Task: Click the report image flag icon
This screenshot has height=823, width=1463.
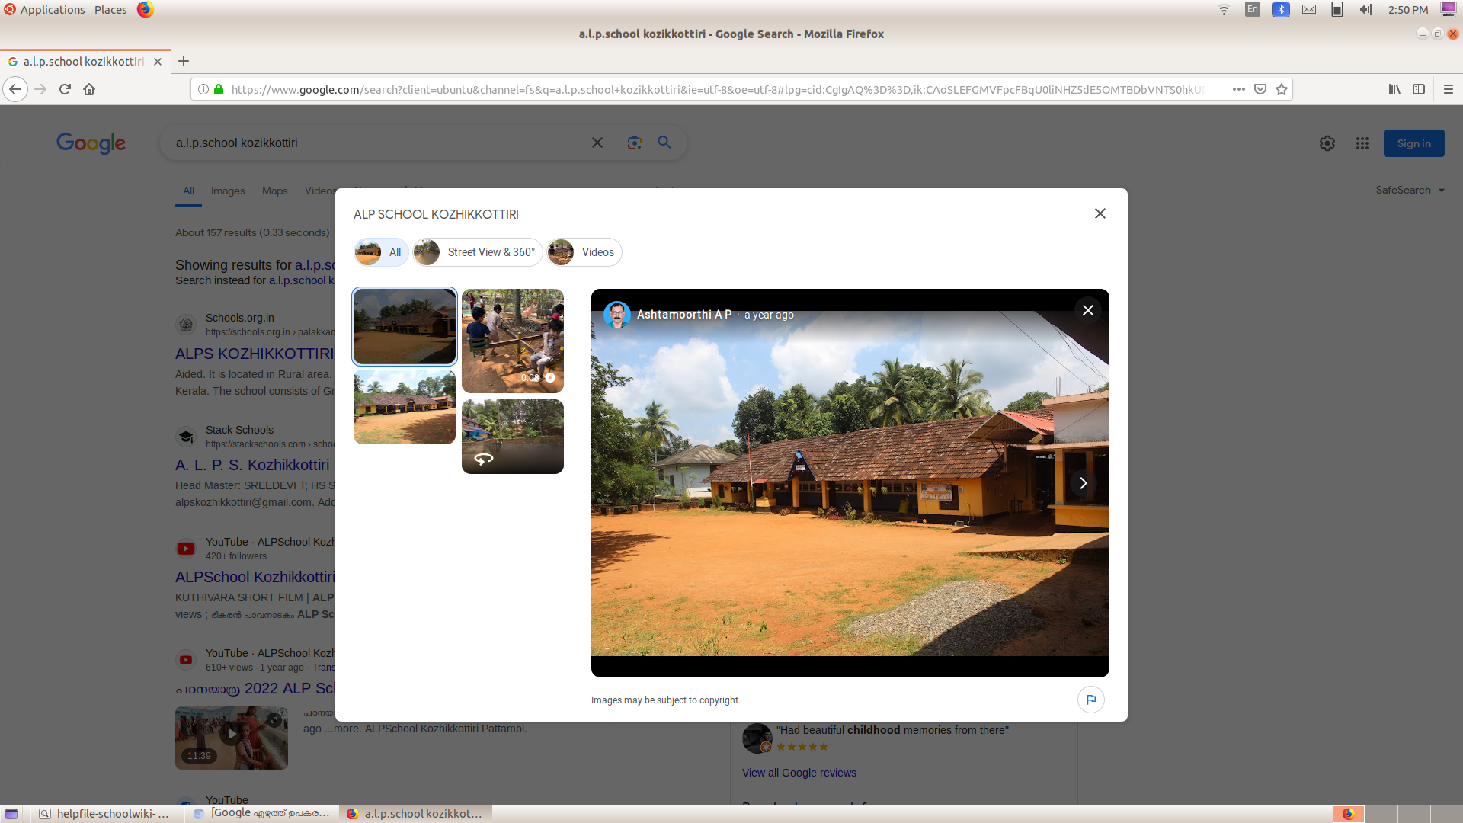Action: (1090, 700)
